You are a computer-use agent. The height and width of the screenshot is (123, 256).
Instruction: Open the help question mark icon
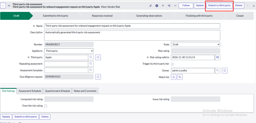click(x=157, y=5)
